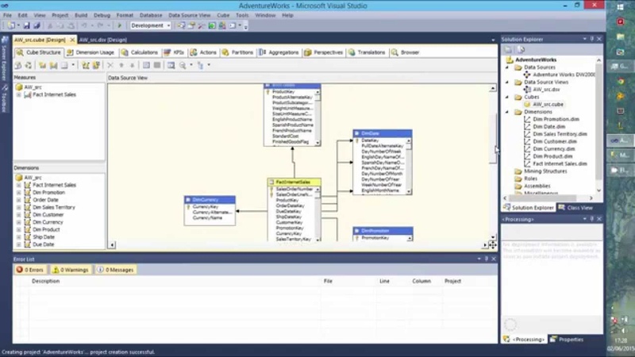Click the green Start debugging arrow
This screenshot has height=357, width=635.
click(x=119, y=25)
